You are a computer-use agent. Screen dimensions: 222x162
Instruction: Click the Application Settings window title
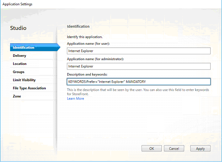(17, 4)
